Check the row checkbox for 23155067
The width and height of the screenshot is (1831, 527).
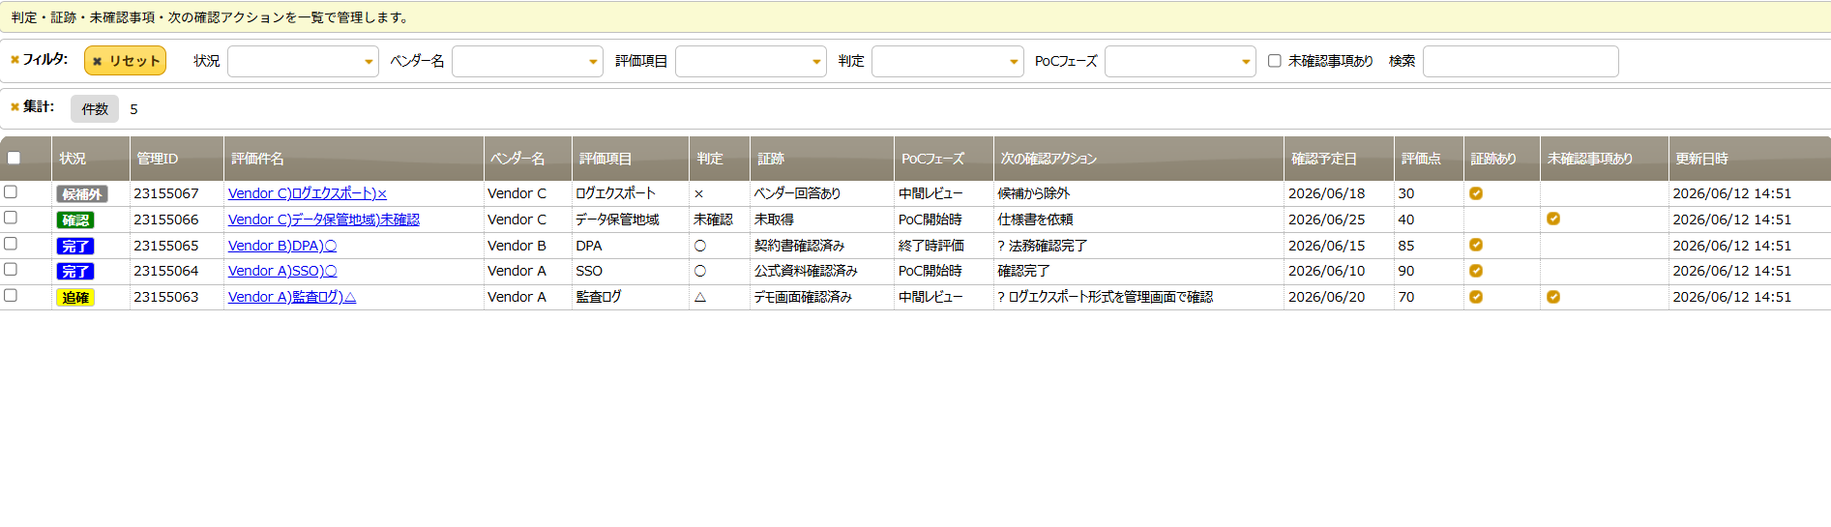[x=11, y=191]
